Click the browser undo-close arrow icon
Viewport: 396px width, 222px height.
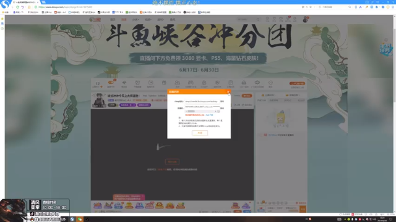(x=23, y=7)
